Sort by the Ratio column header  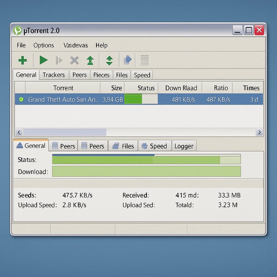click(217, 88)
